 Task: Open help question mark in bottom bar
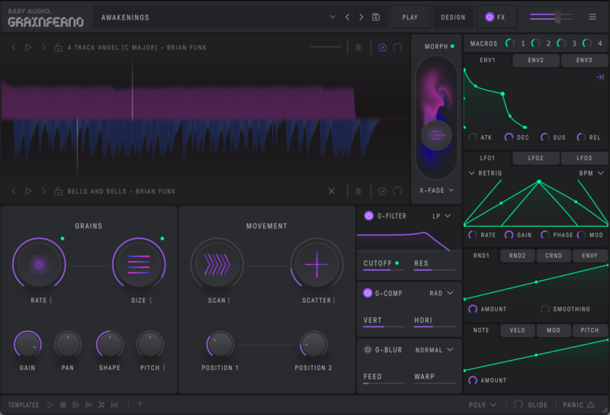(140, 405)
